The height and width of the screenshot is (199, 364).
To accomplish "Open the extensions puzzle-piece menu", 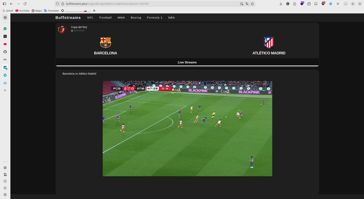I will pos(295,4).
